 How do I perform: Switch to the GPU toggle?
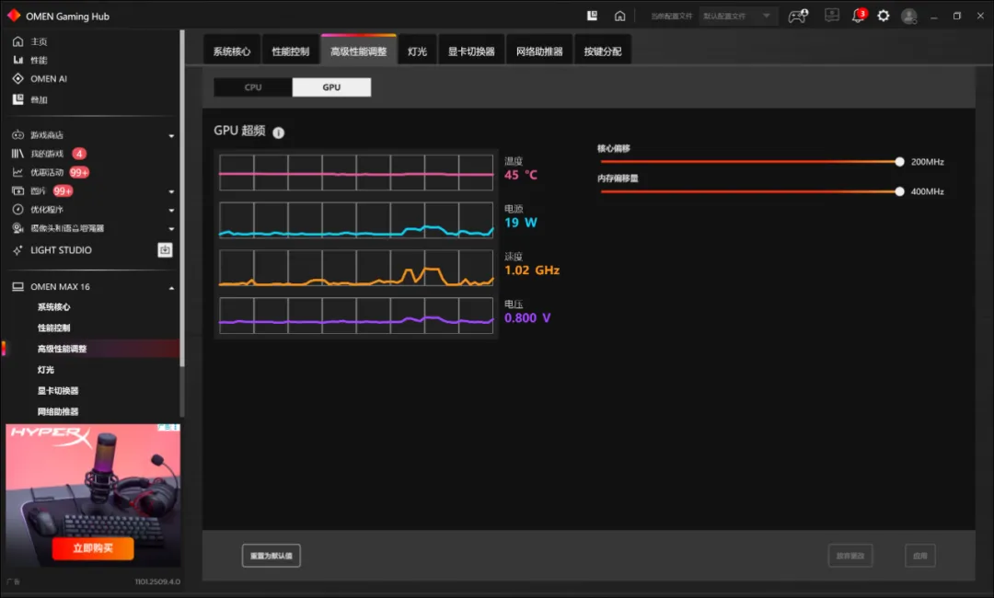point(331,87)
